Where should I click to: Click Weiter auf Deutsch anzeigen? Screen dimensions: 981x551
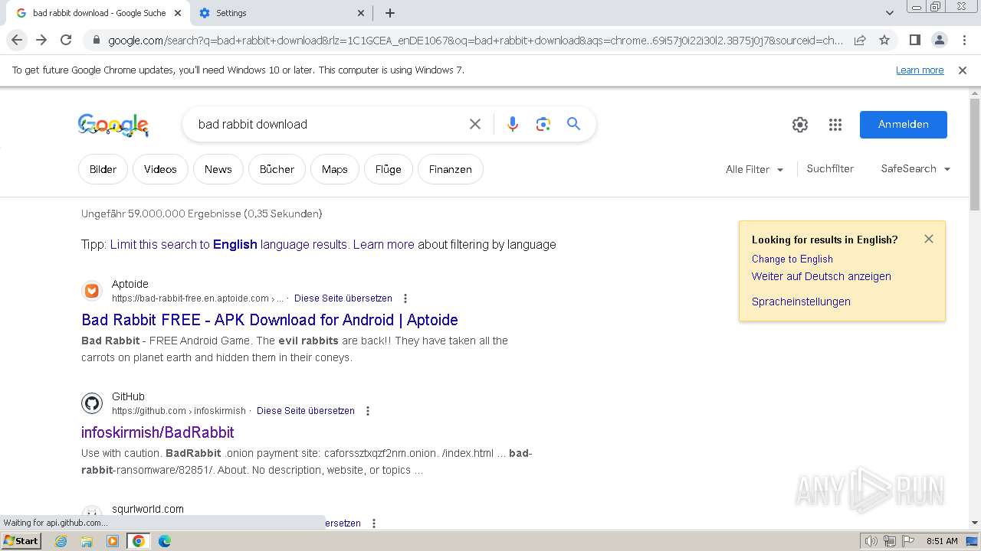point(821,277)
